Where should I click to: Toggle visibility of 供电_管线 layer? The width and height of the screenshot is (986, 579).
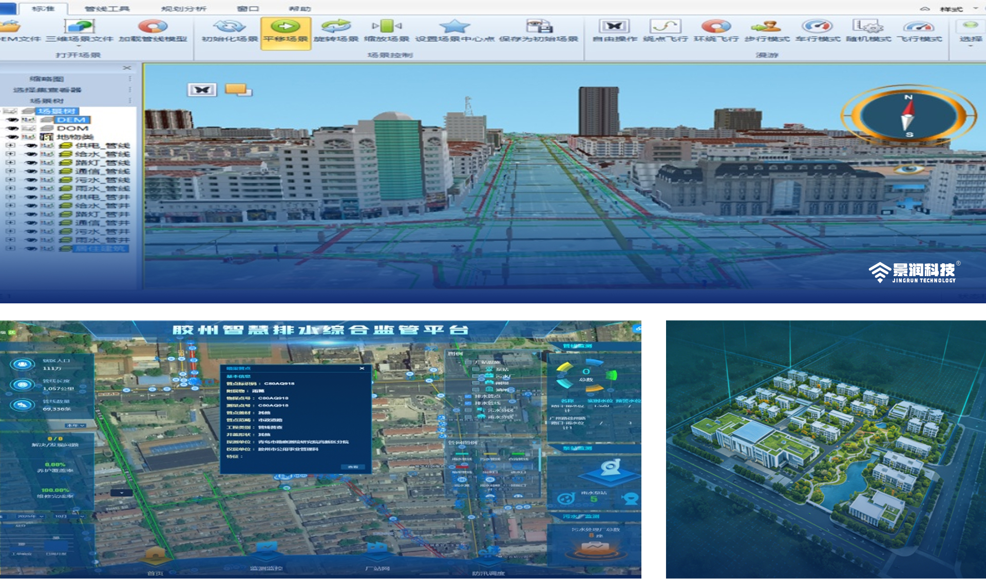coord(31,146)
